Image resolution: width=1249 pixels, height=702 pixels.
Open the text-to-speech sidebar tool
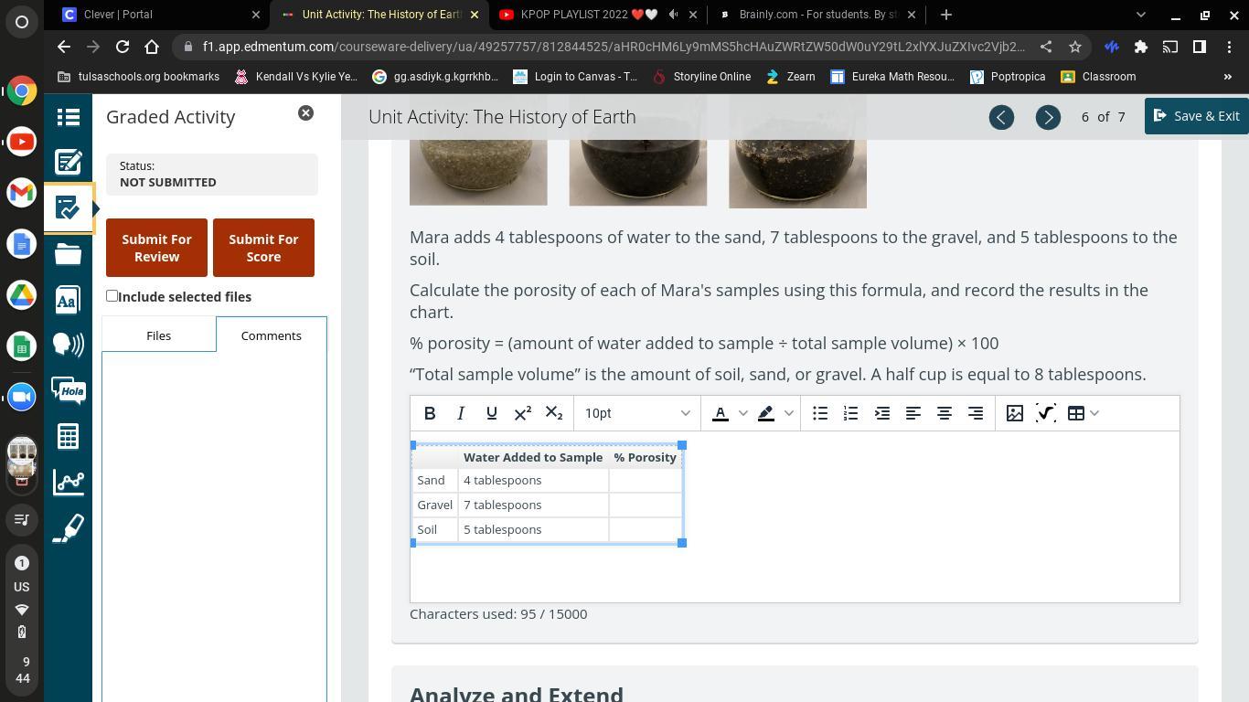tap(69, 344)
